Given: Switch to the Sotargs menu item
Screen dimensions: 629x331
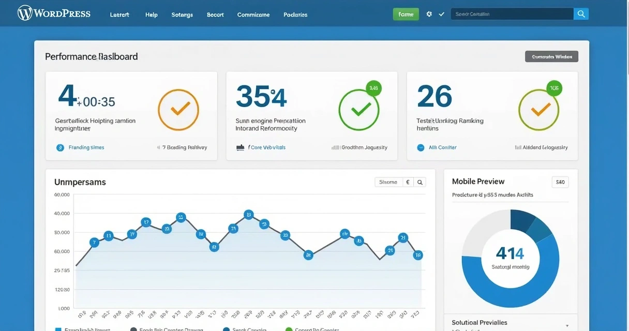Looking at the screenshot, I should click(182, 14).
